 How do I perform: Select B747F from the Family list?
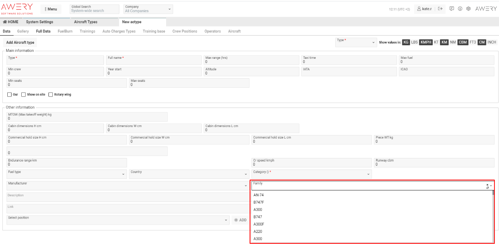[259, 202]
